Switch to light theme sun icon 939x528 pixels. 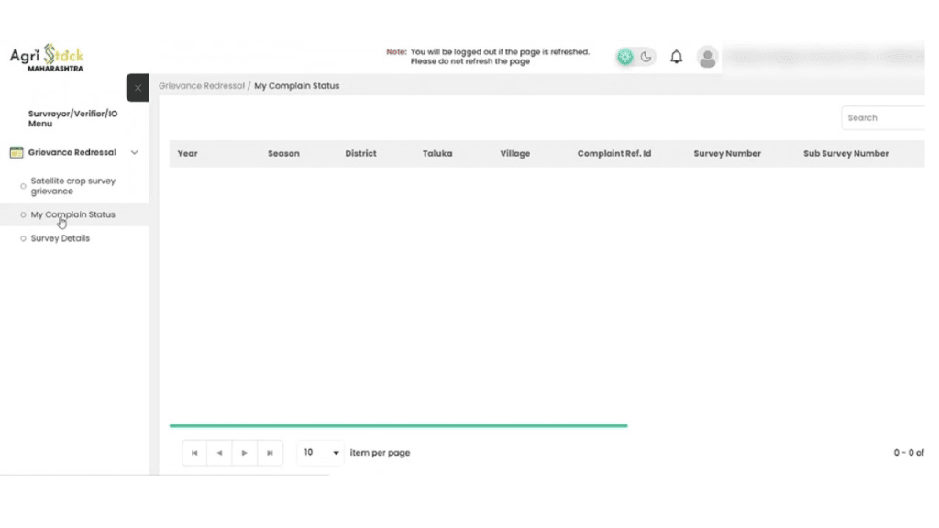pos(625,57)
